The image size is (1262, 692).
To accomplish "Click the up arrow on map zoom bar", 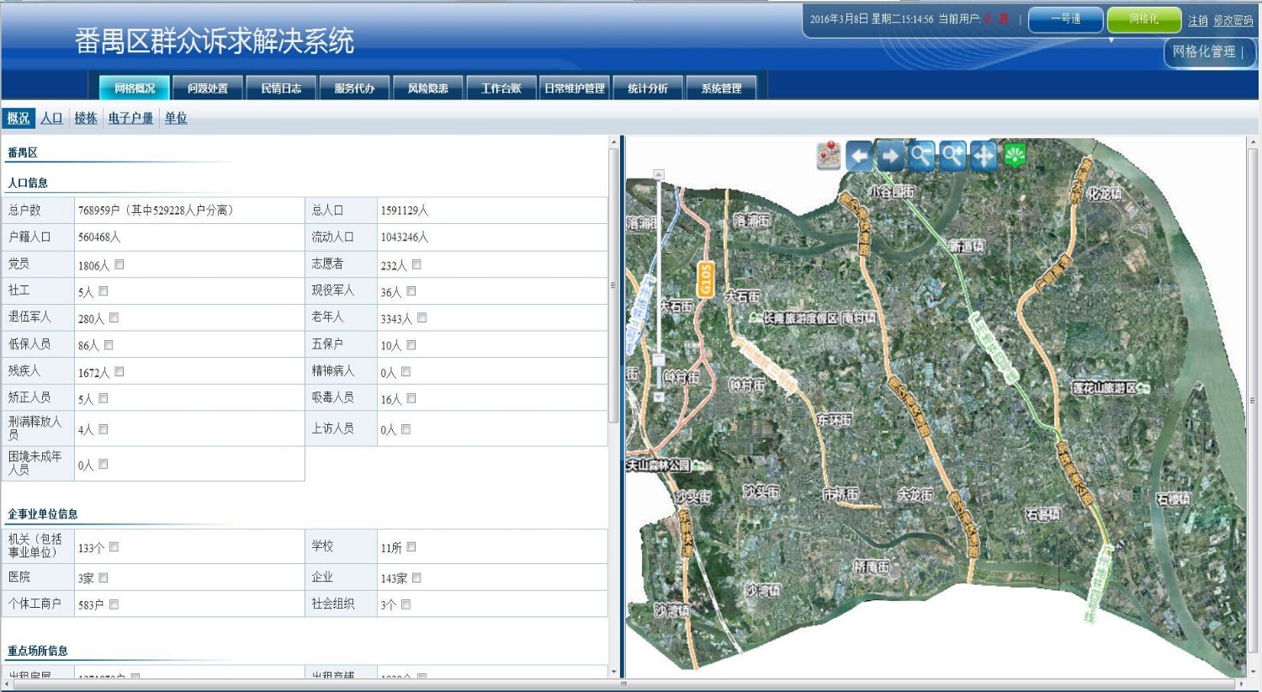I will point(659,175).
